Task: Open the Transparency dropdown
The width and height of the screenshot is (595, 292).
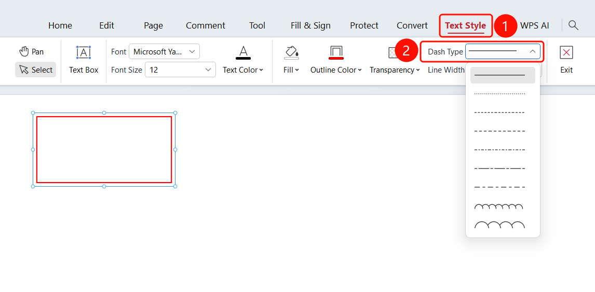Action: pos(395,70)
